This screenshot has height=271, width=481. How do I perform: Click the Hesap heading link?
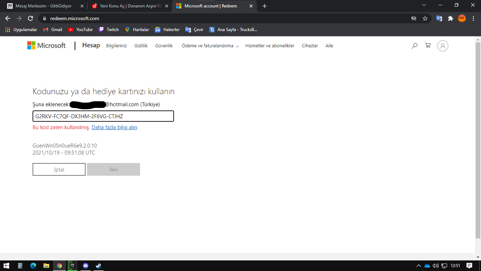click(91, 45)
